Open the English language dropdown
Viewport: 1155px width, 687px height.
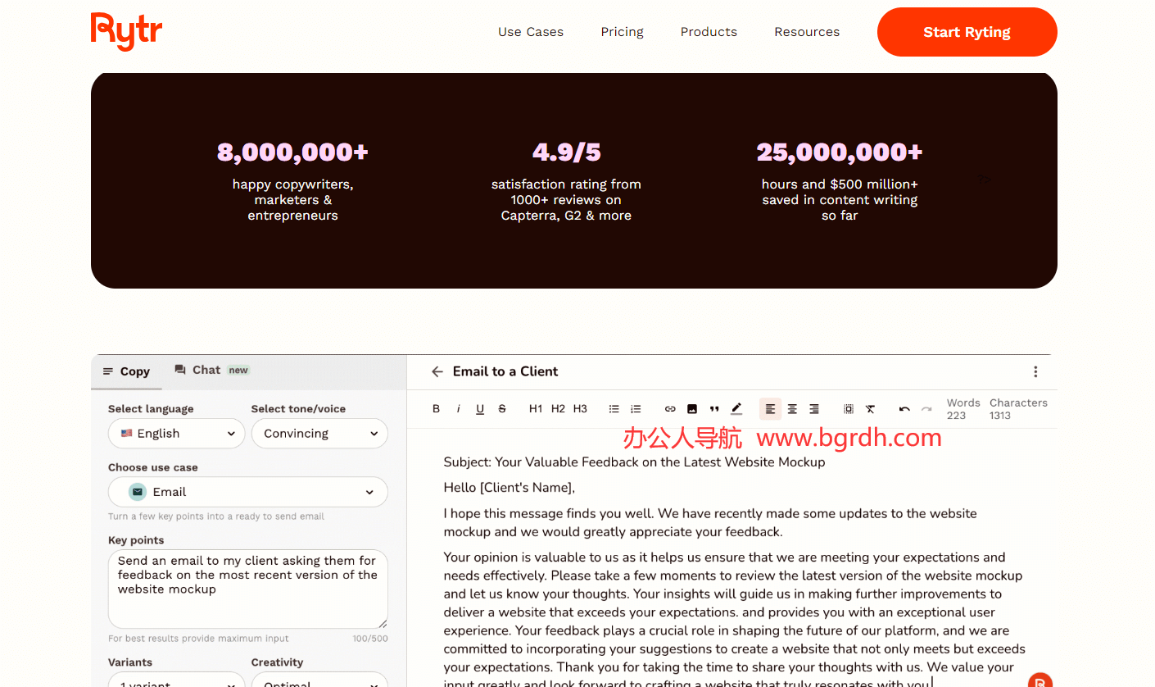click(177, 434)
